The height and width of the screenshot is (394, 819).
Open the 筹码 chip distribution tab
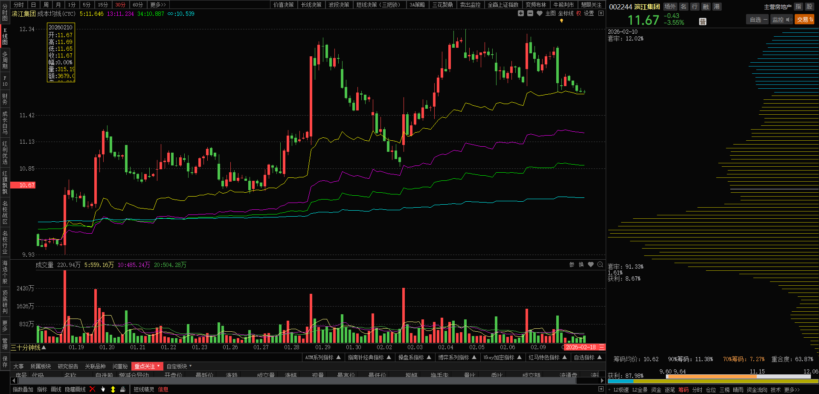683,390
